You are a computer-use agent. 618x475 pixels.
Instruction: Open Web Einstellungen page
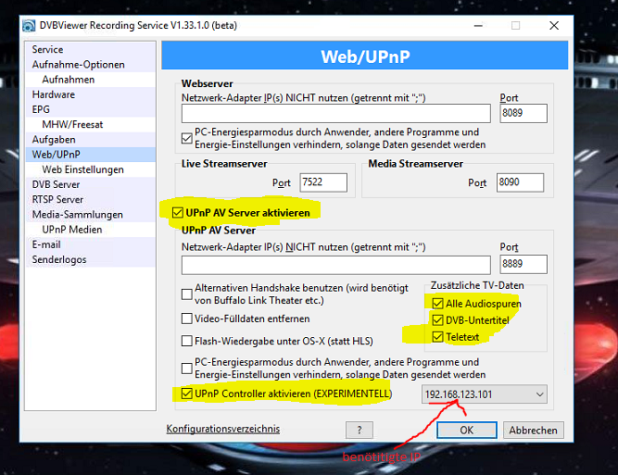click(x=91, y=169)
